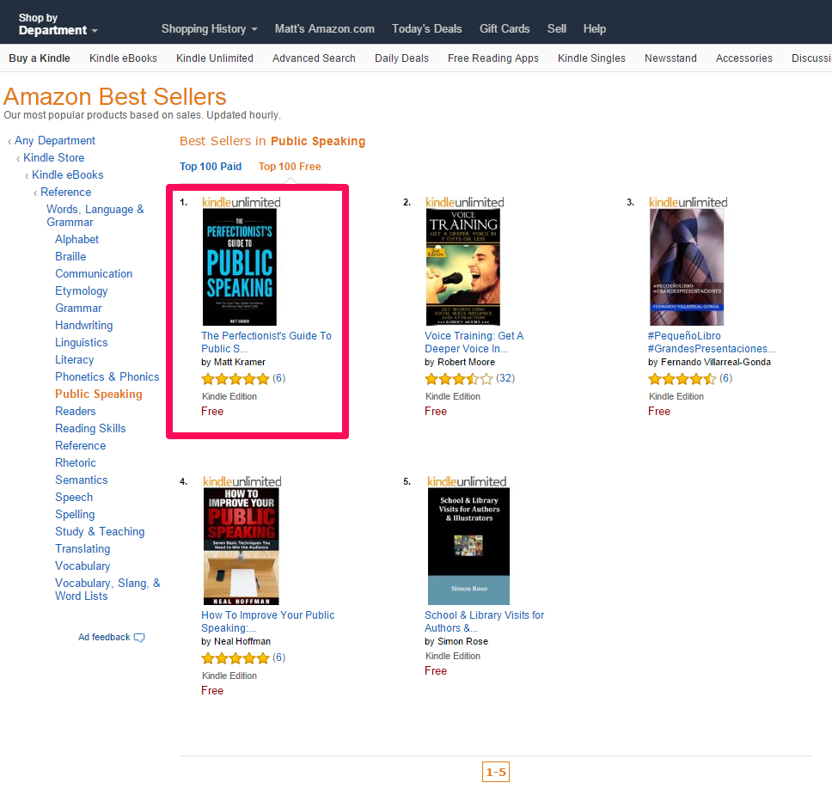The image size is (832, 795).
Task: Open the How To Improve Your Public Speaking cover
Action: [241, 546]
